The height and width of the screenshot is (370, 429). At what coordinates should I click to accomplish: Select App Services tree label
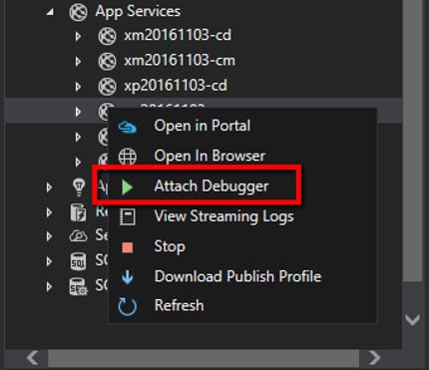click(138, 11)
